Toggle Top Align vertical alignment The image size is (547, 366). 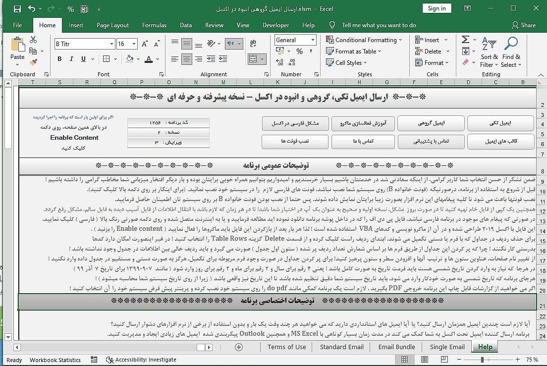(175, 42)
